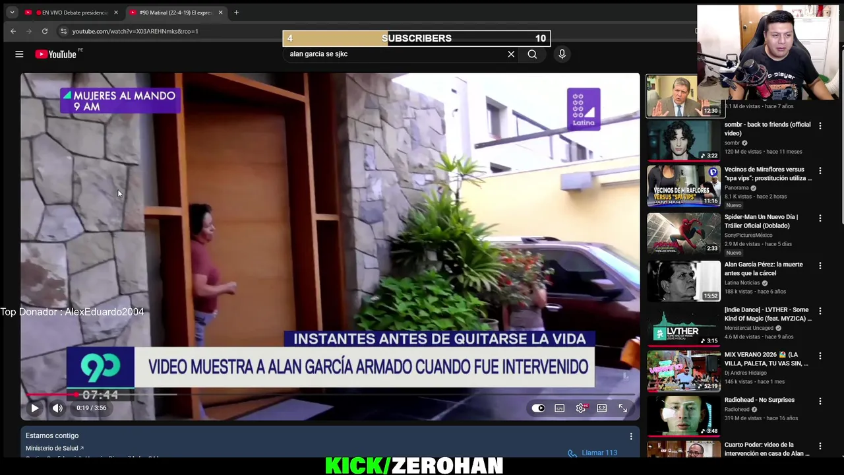
Task: Open the player settings gear
Action: click(x=581, y=408)
